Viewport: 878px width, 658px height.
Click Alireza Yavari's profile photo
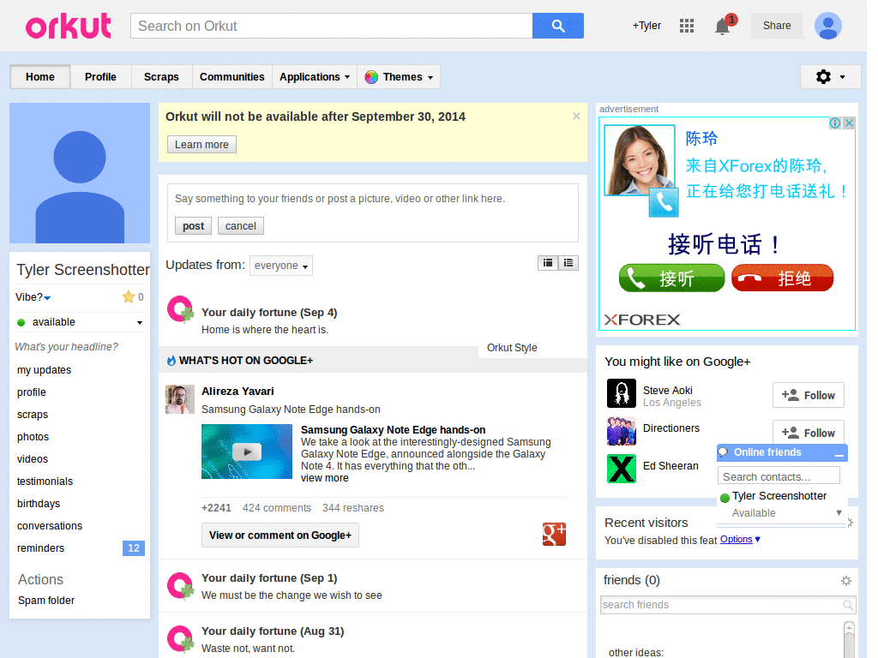coord(180,399)
